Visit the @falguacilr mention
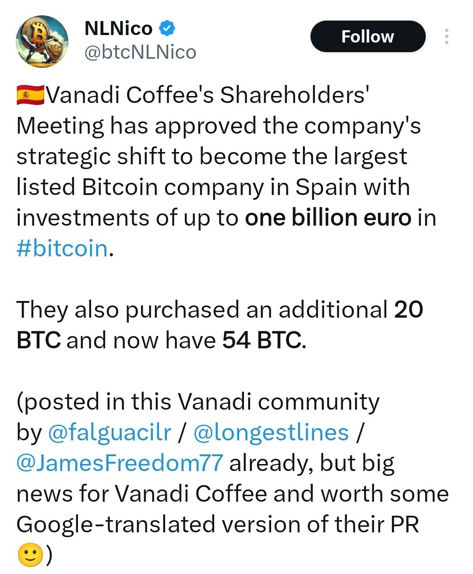The image size is (473, 574). (x=109, y=432)
